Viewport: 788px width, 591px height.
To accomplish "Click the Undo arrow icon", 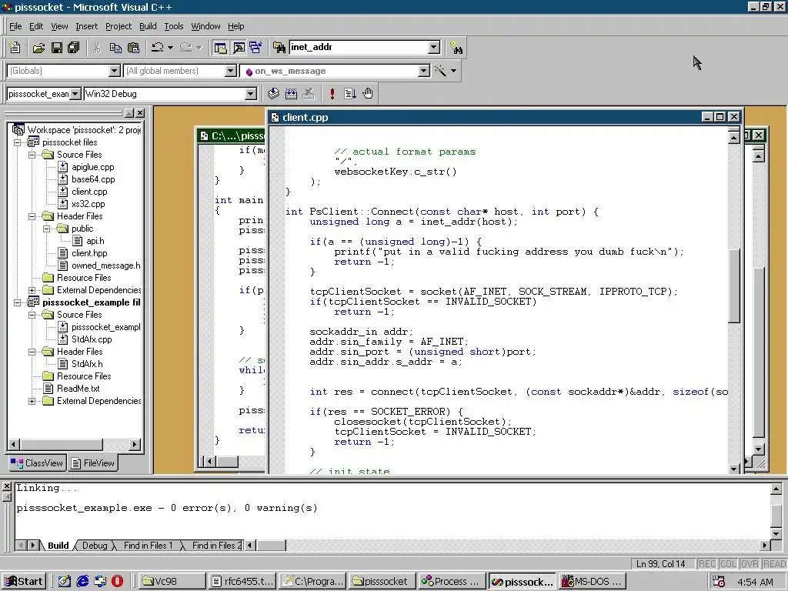I will pyautogui.click(x=158, y=47).
